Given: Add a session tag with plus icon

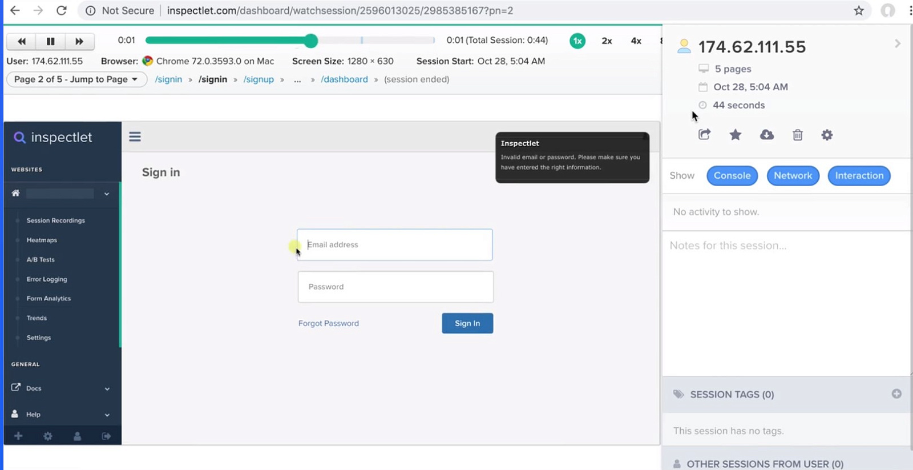Looking at the screenshot, I should click(x=896, y=394).
